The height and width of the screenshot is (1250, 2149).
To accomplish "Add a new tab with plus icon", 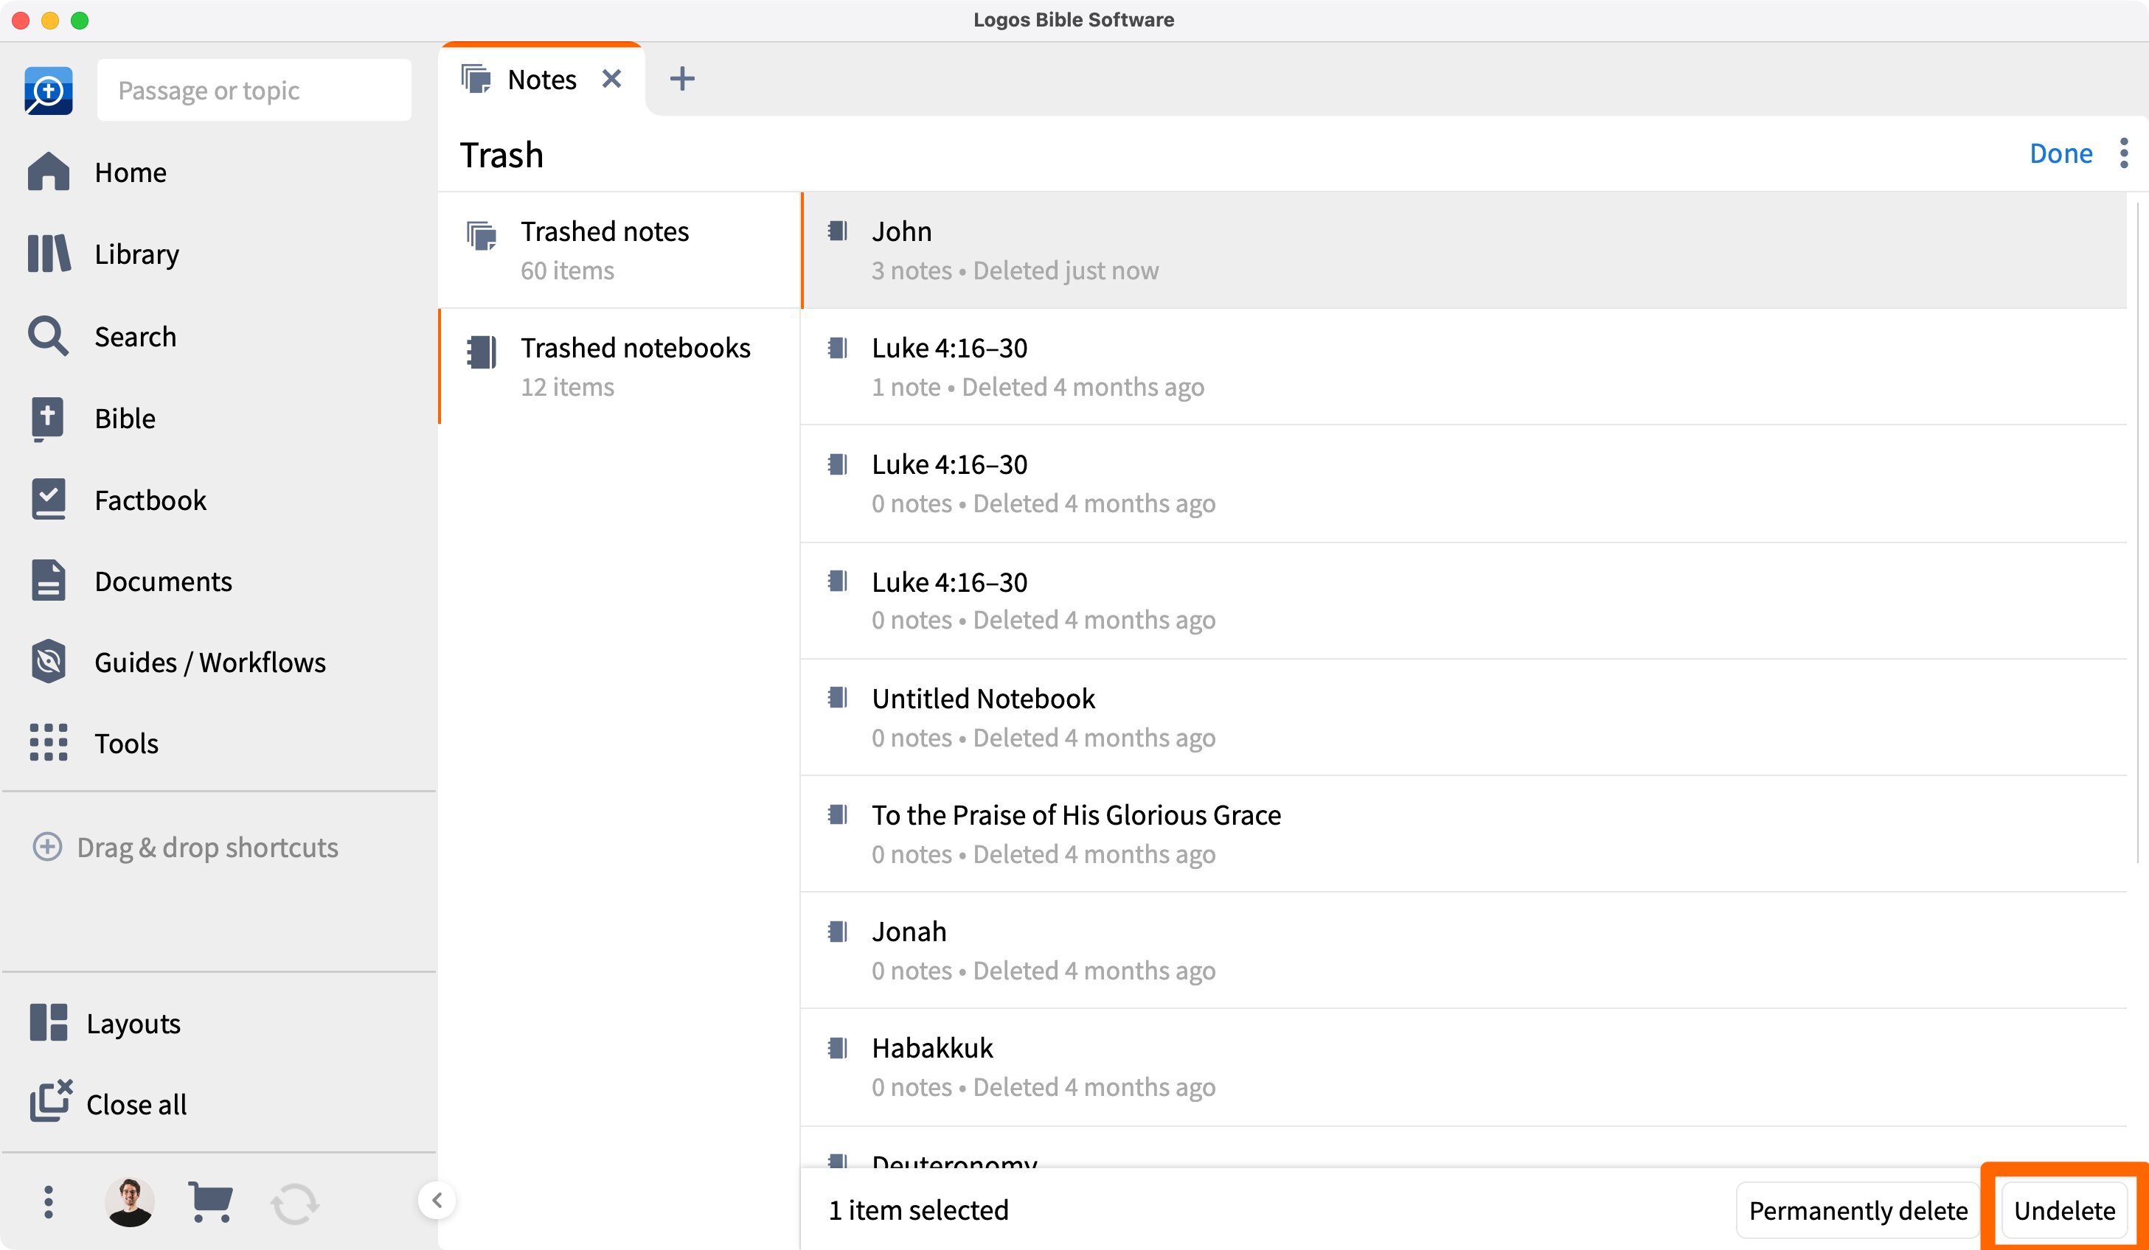I will coord(682,80).
